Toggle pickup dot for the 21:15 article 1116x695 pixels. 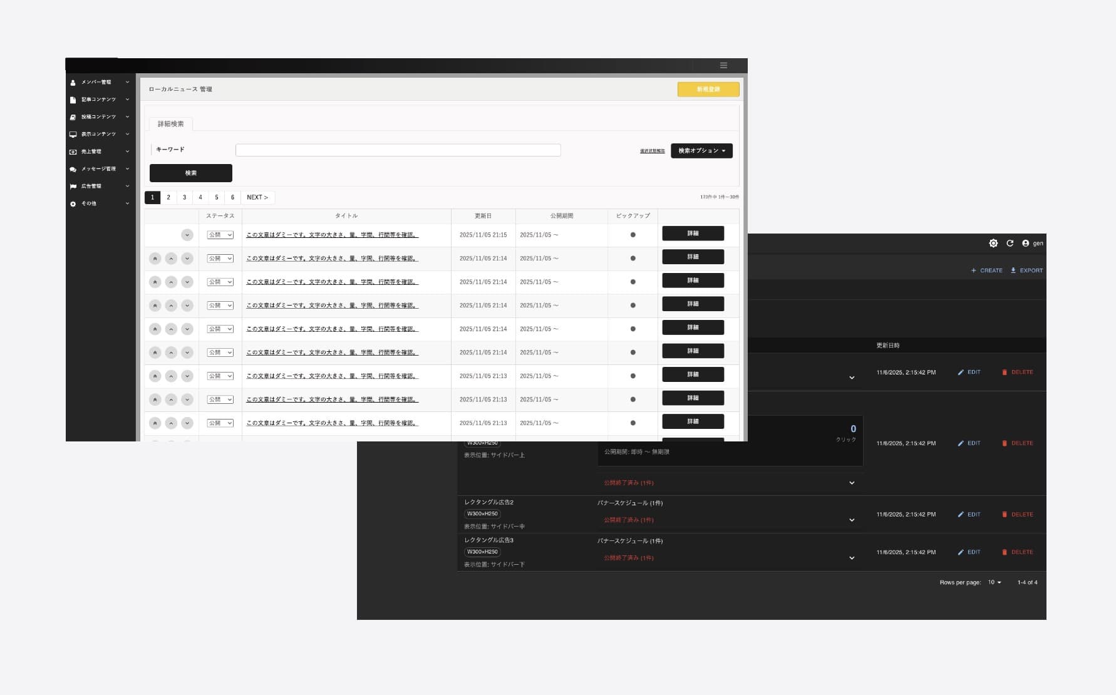(633, 235)
